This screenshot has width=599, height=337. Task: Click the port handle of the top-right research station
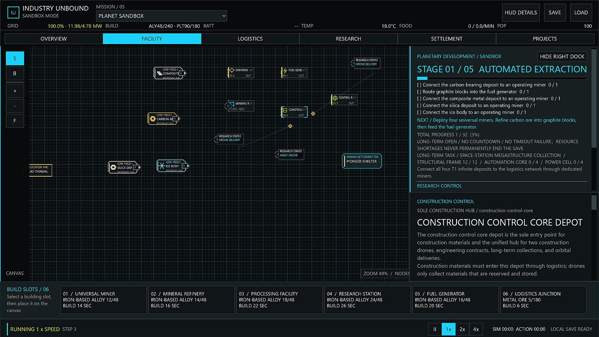[x=352, y=63]
